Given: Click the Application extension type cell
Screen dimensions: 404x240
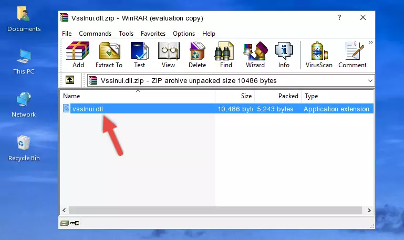Looking at the screenshot, I should [336, 109].
